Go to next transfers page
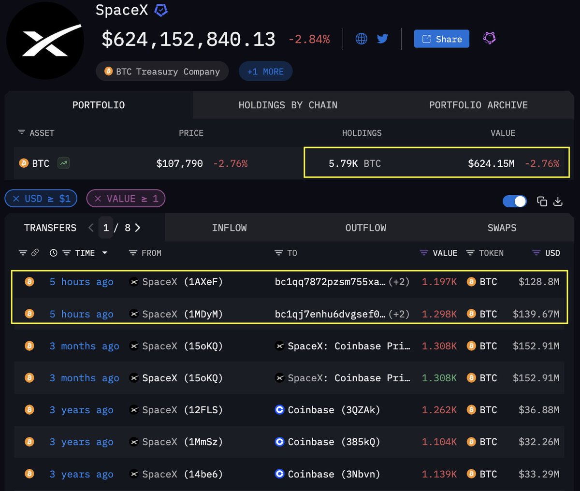The image size is (580, 491). coord(138,228)
